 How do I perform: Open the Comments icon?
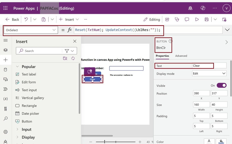tap(187, 19)
